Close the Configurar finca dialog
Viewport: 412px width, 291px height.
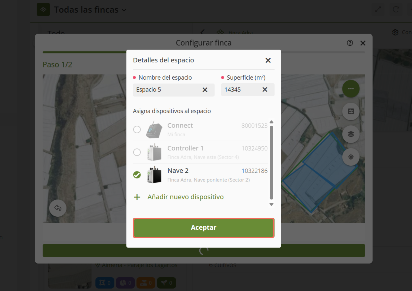[363, 43]
